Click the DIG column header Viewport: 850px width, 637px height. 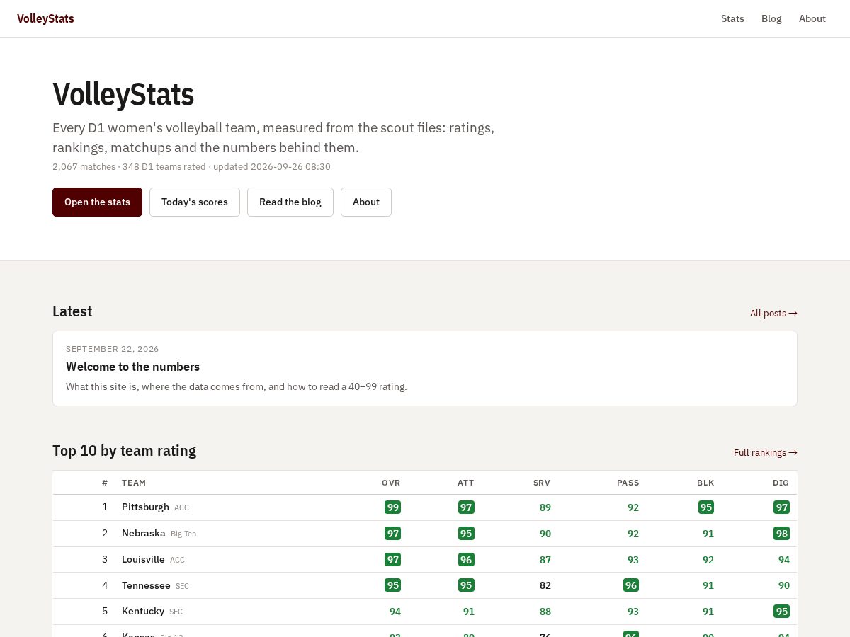(x=781, y=483)
